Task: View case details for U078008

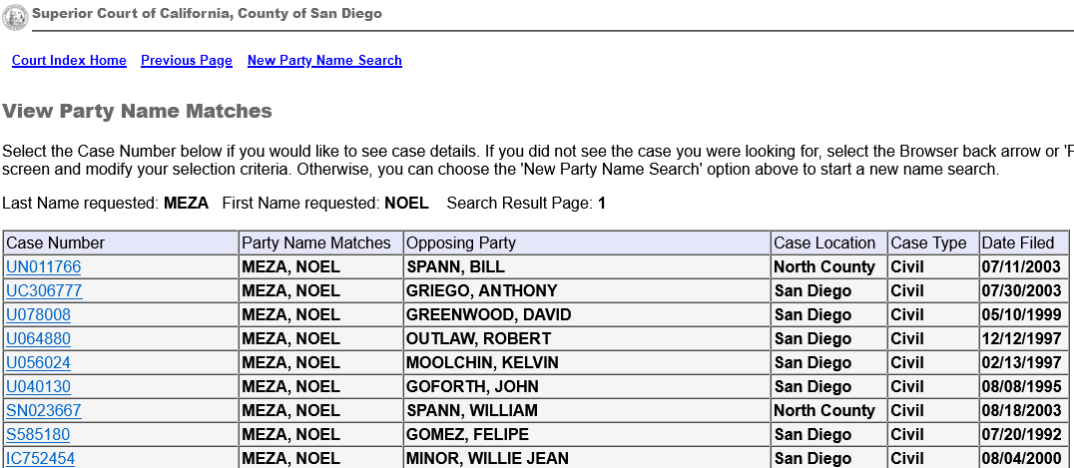Action: (38, 314)
